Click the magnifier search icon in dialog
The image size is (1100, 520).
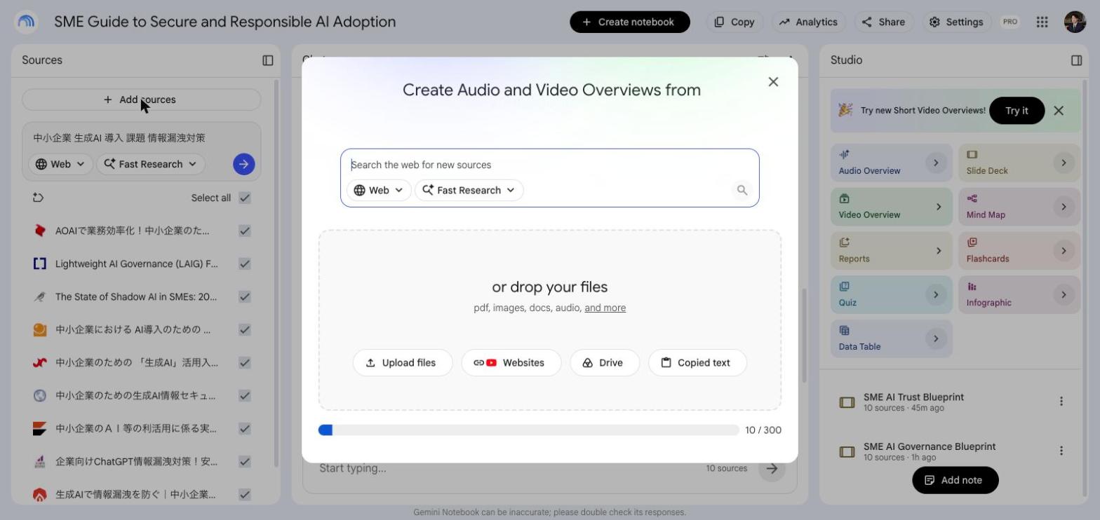742,190
